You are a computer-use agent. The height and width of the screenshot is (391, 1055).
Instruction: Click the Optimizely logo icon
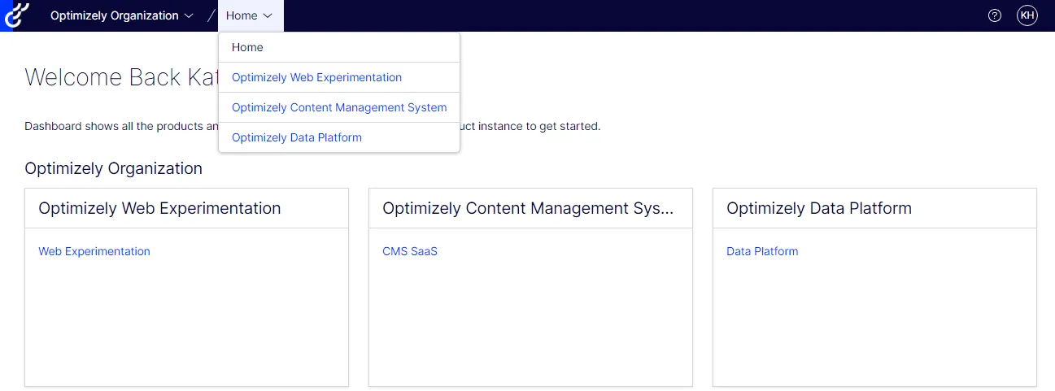coord(17,15)
